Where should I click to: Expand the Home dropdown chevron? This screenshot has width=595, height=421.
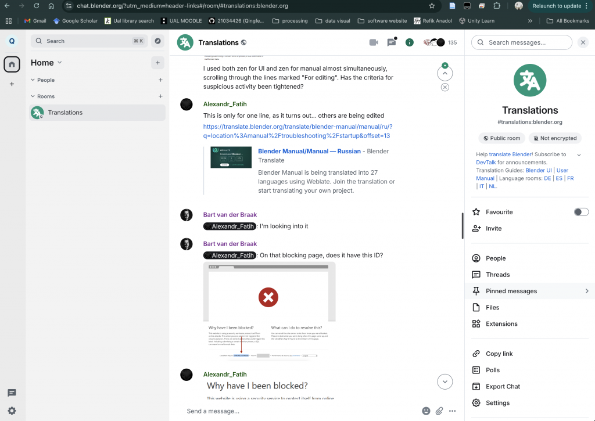60,63
